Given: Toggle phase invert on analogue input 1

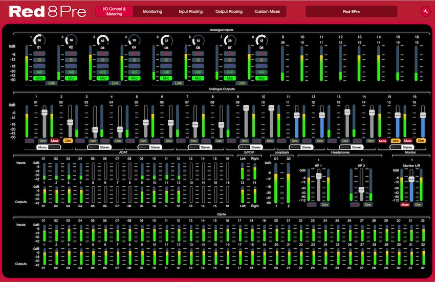Looking at the screenshot, I should 39,60.
